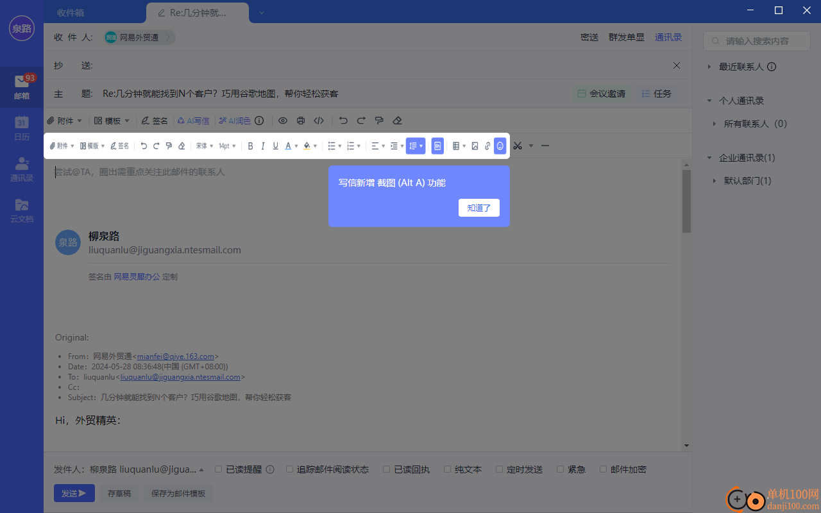Check the 定时发送 option
The height and width of the screenshot is (513, 821).
(x=499, y=469)
